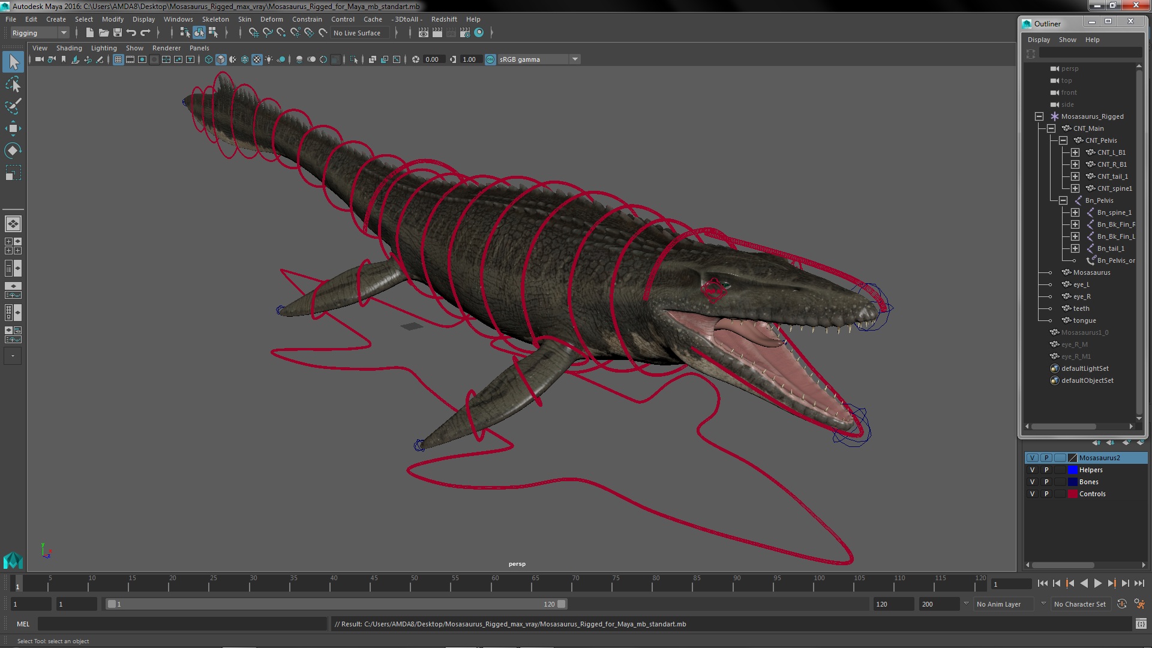Drag the timeline playhead marker
This screenshot has height=648, width=1152.
coord(17,584)
